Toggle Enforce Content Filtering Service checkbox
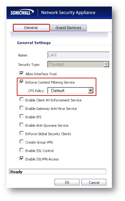 [22, 82]
